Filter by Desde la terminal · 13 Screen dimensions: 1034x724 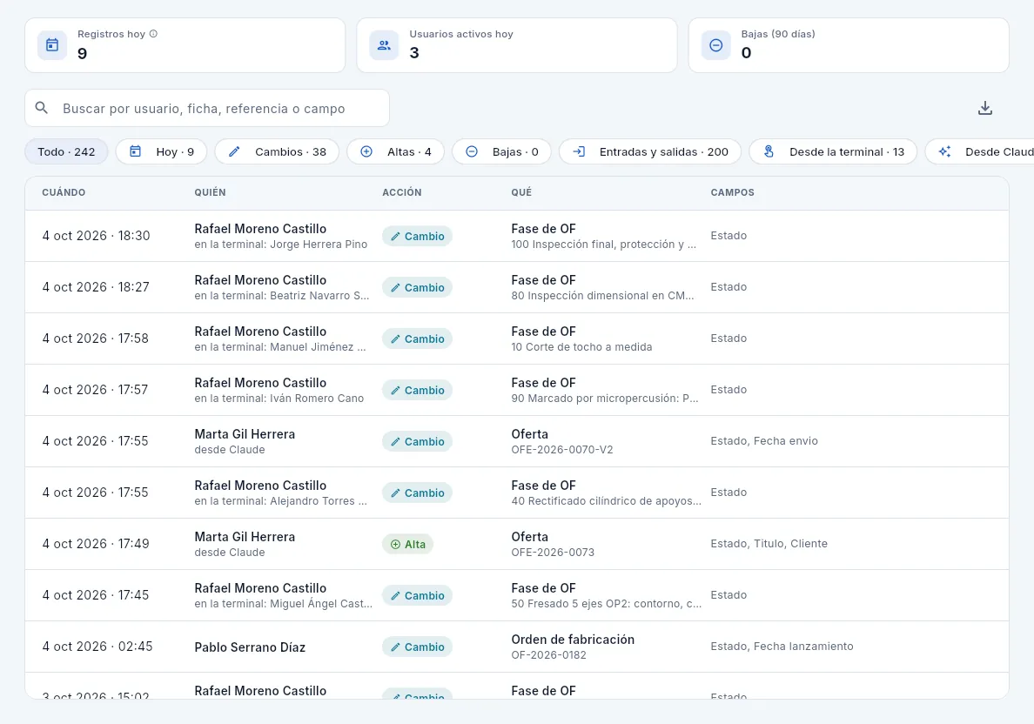point(833,151)
